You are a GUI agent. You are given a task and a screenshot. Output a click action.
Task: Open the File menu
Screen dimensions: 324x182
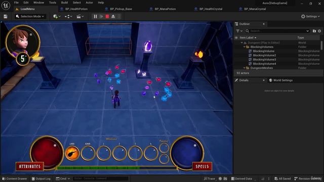coord(16,3)
